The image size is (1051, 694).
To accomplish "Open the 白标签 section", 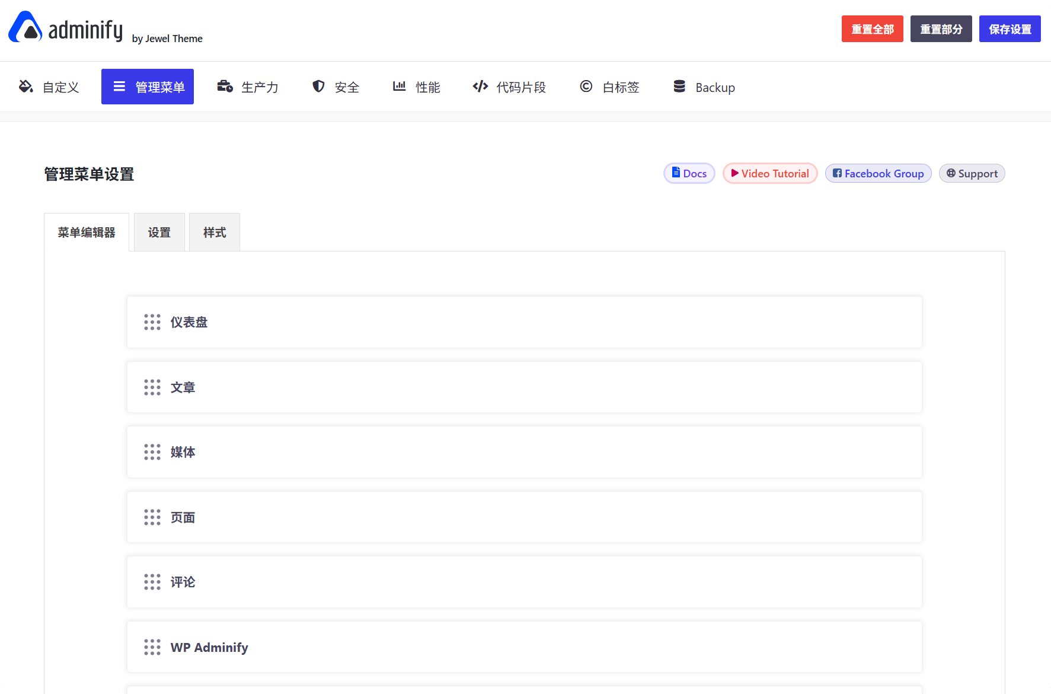I will point(609,87).
